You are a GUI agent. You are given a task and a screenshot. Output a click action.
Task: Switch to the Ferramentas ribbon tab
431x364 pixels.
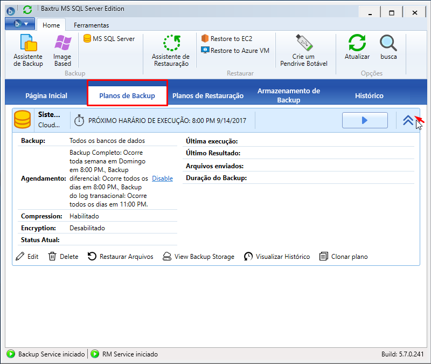click(91, 25)
